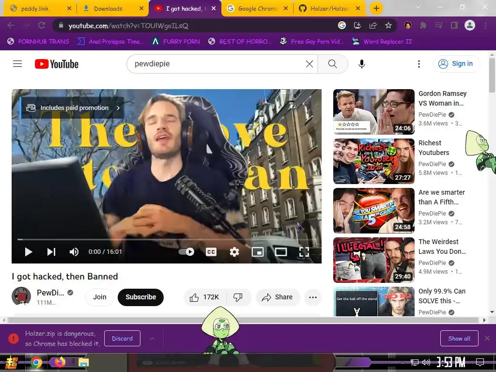The image size is (496, 372).
Task: Share this page from address bar
Action: (x=372, y=25)
